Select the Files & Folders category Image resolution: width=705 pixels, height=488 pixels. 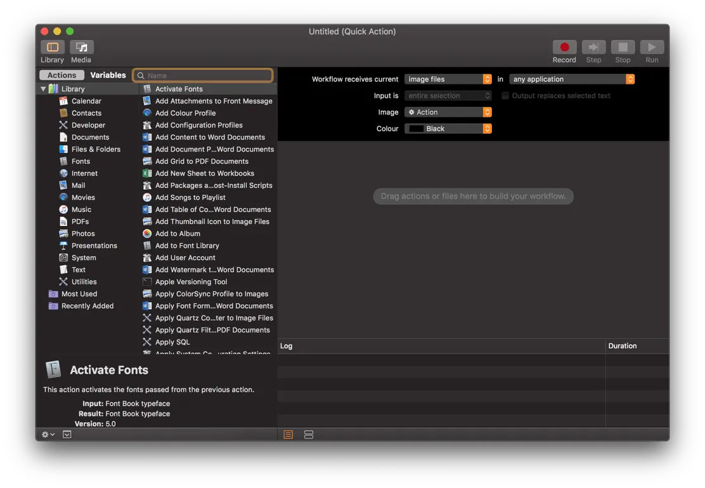[96, 149]
